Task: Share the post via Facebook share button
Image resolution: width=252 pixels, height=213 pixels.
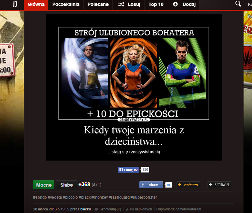Action: (151, 185)
